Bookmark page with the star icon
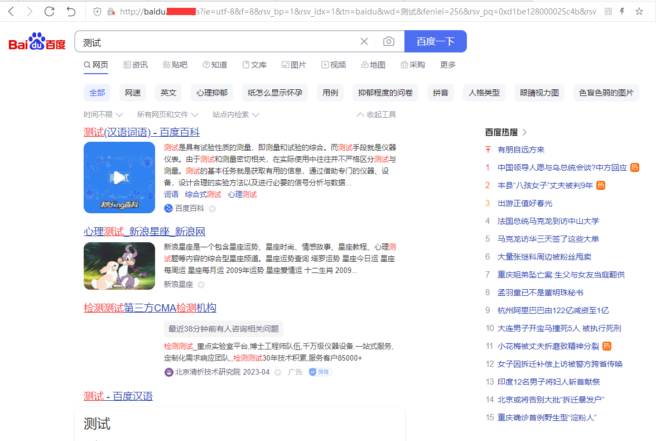This screenshot has width=656, height=441. point(639,11)
